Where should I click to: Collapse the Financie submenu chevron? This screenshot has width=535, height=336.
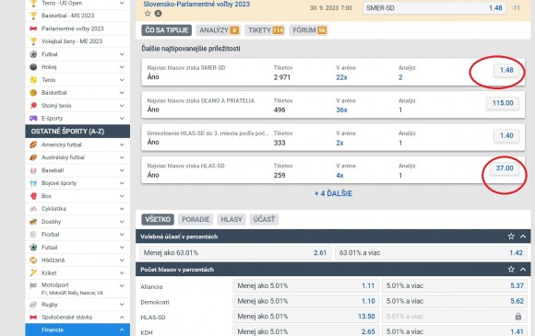pyautogui.click(x=122, y=330)
